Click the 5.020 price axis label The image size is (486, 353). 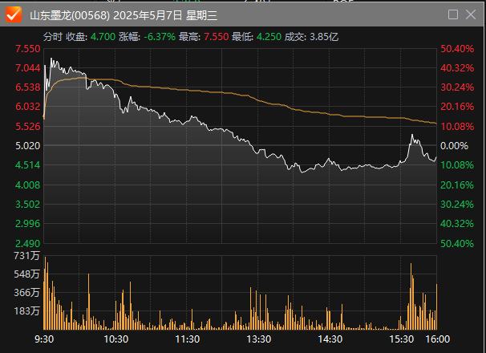click(28, 145)
